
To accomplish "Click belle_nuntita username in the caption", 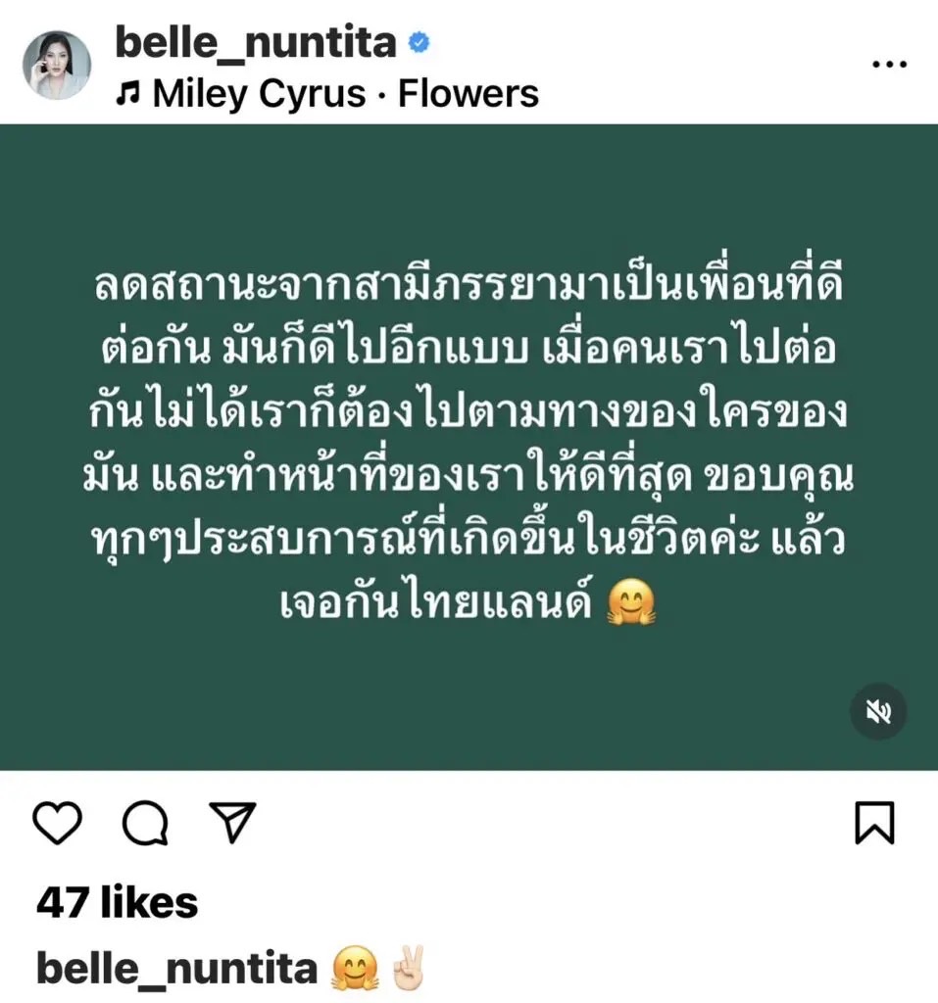I will click(176, 969).
